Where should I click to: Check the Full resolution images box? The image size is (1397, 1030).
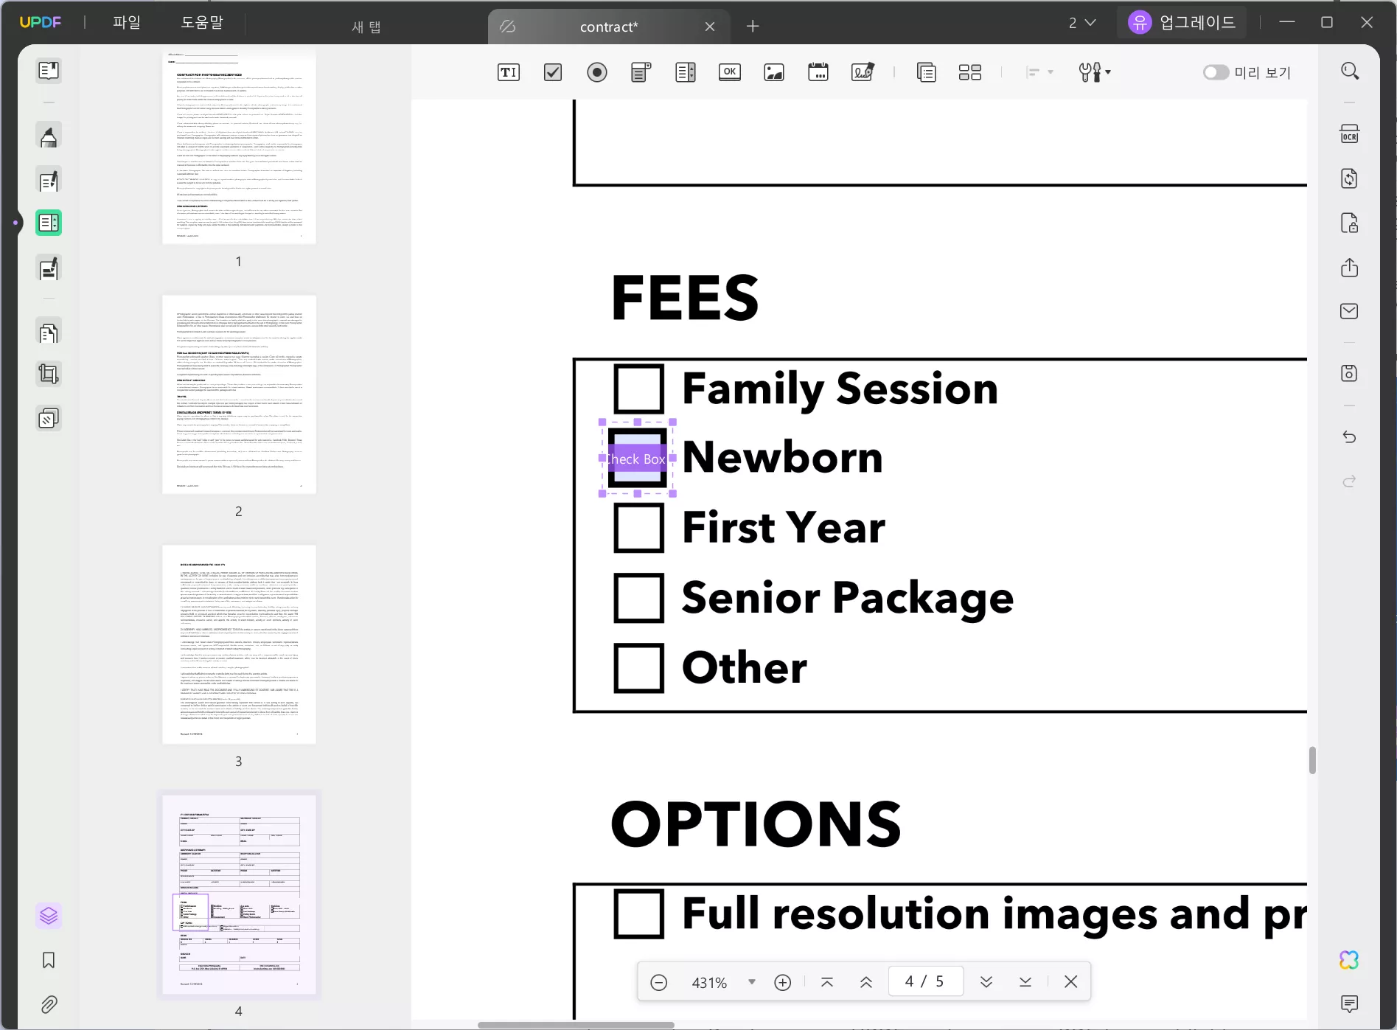coord(638,914)
